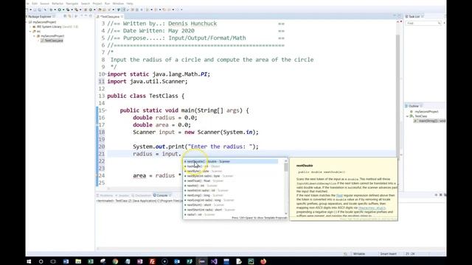472x265 pixels.
Task: Select the Package Explorer tab
Action: [x=39, y=16]
